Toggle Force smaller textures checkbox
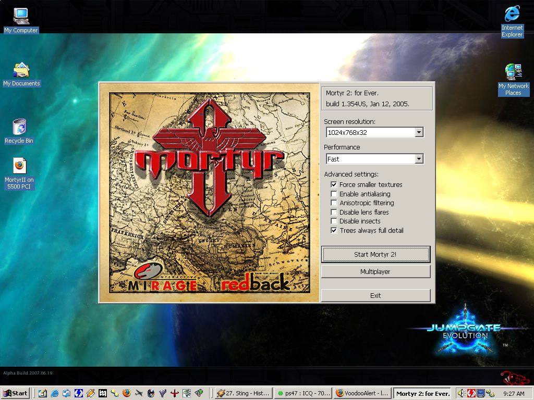The width and height of the screenshot is (534, 400). [334, 185]
